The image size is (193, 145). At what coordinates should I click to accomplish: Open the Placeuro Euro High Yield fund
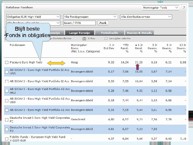26,62
